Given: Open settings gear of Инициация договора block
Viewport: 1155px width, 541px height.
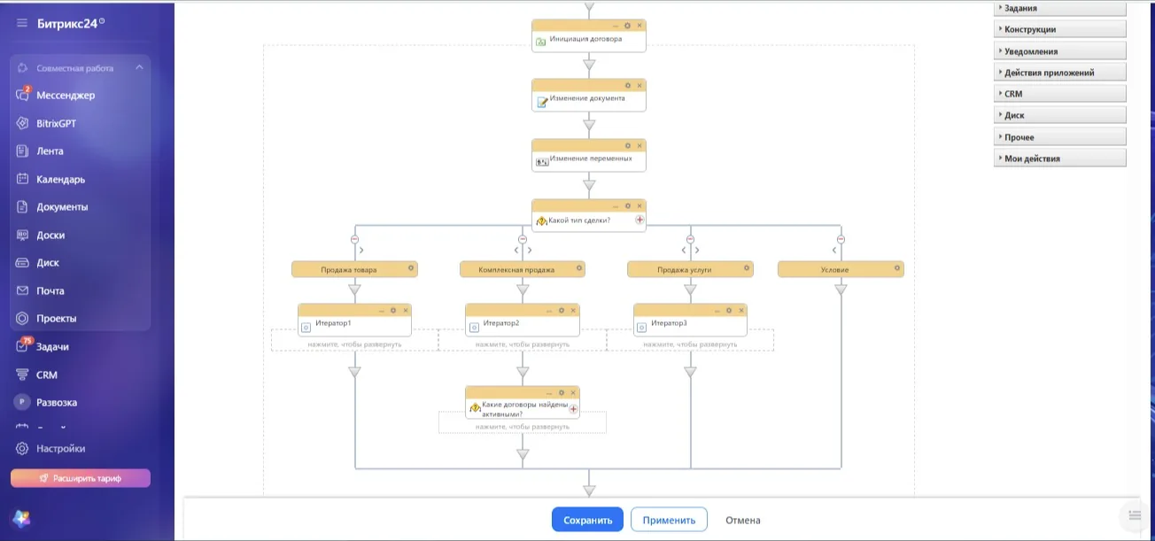Looking at the screenshot, I should coord(628,26).
